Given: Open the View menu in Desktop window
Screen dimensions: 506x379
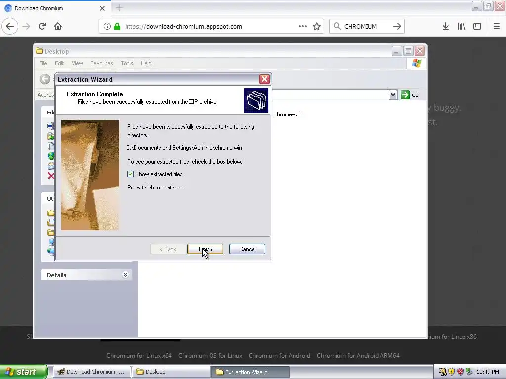Looking at the screenshot, I should coord(77,63).
